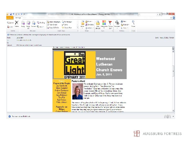Click the Great Light Epiphany 2011 banner
The image size is (188, 141).
[75, 65]
